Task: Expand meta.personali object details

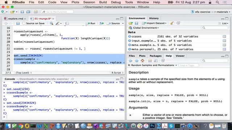Action: pyautogui.click(x=130, y=49)
